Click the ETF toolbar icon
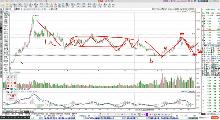 [x=113, y=4]
